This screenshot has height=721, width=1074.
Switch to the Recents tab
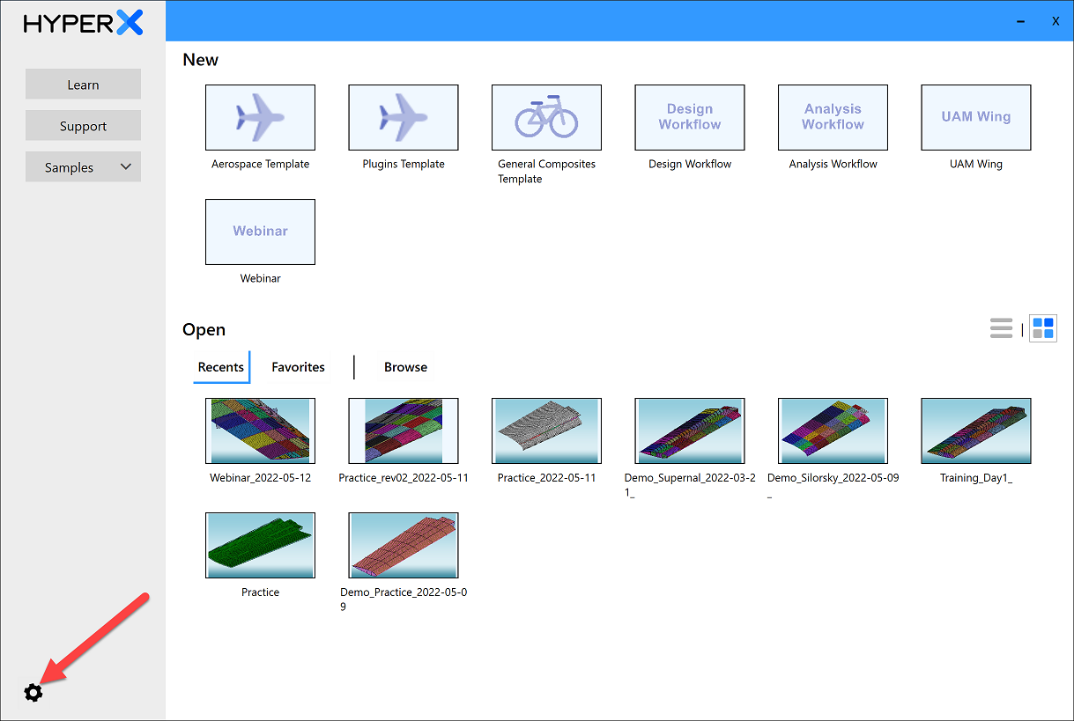[221, 367]
